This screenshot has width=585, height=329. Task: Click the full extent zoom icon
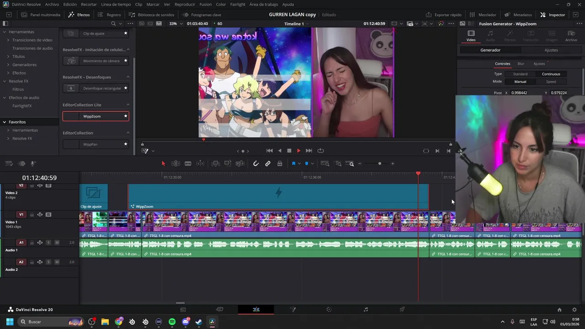coord(325,164)
